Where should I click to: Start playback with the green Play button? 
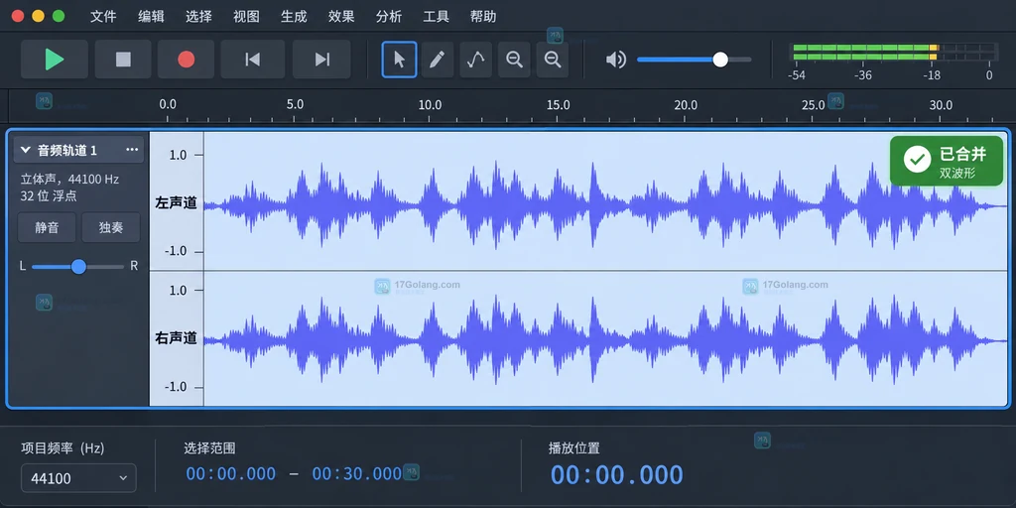pos(55,60)
